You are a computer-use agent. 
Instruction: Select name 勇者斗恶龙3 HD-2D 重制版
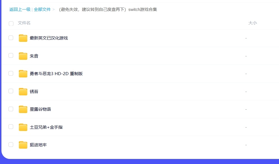(x=56, y=74)
